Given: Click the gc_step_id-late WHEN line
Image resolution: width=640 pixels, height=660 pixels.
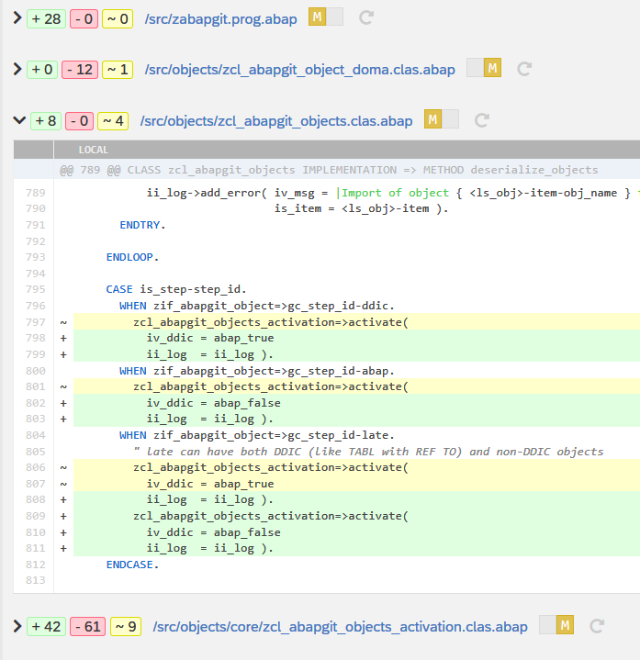Looking at the screenshot, I should 257,435.
